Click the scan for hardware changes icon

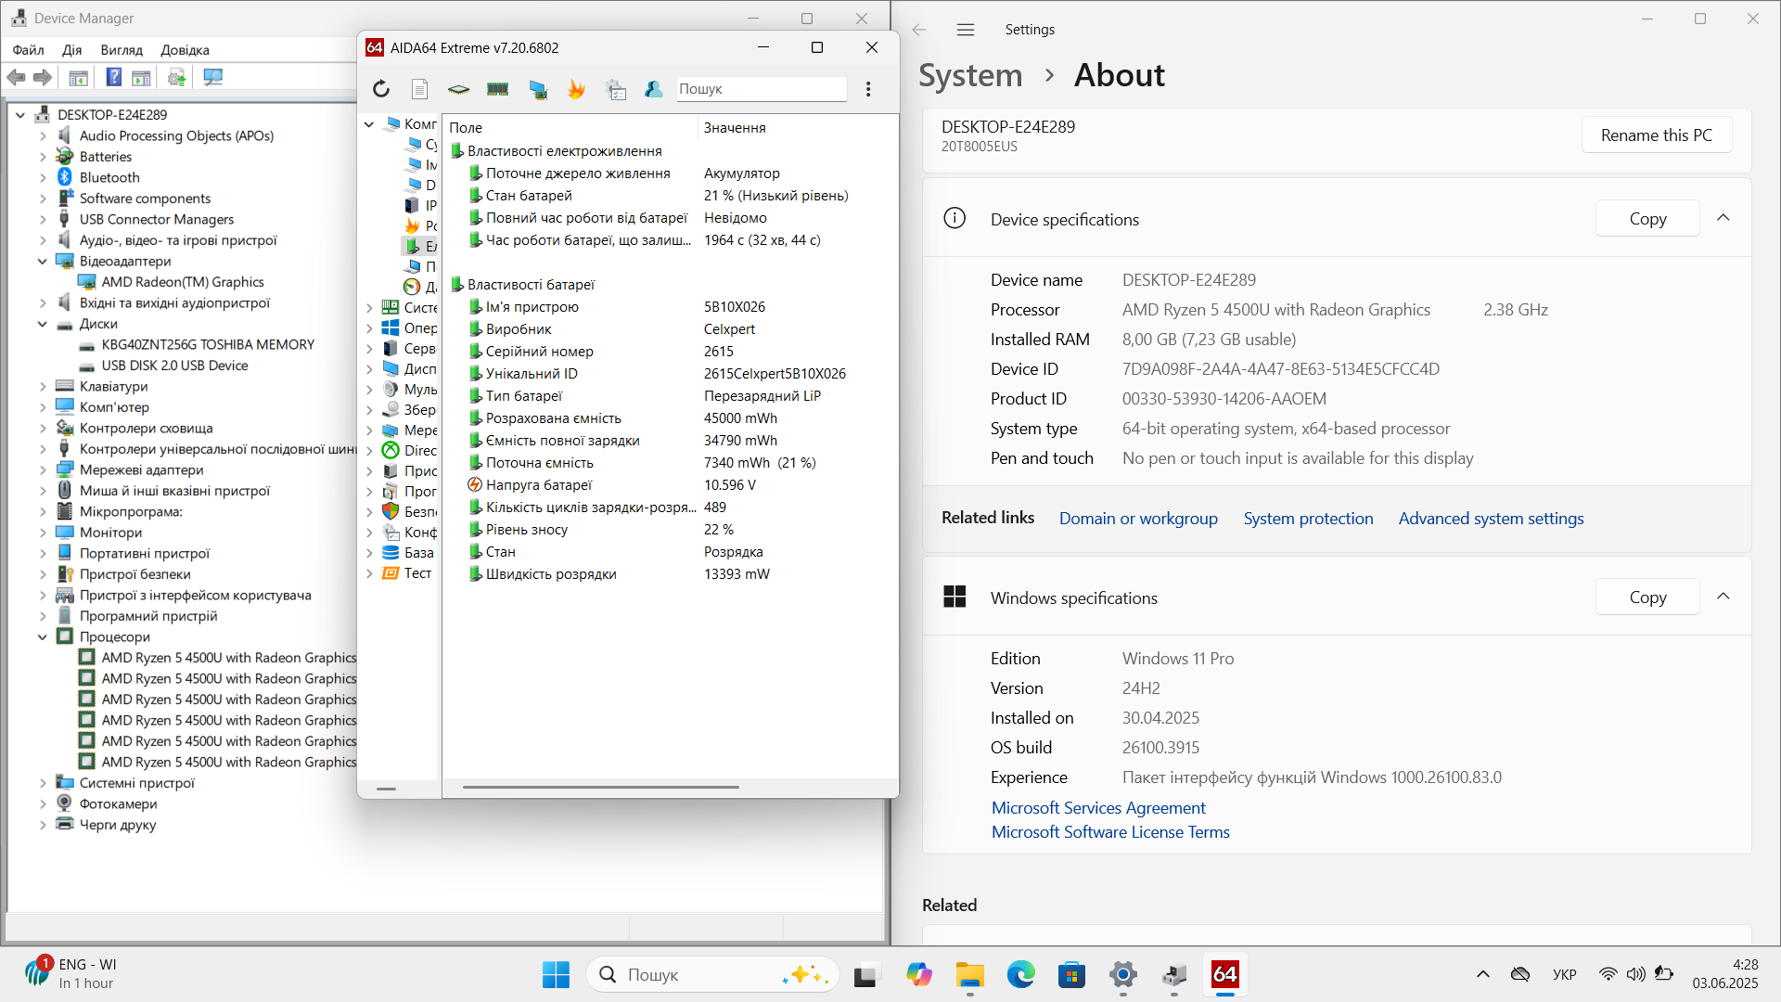pos(213,78)
